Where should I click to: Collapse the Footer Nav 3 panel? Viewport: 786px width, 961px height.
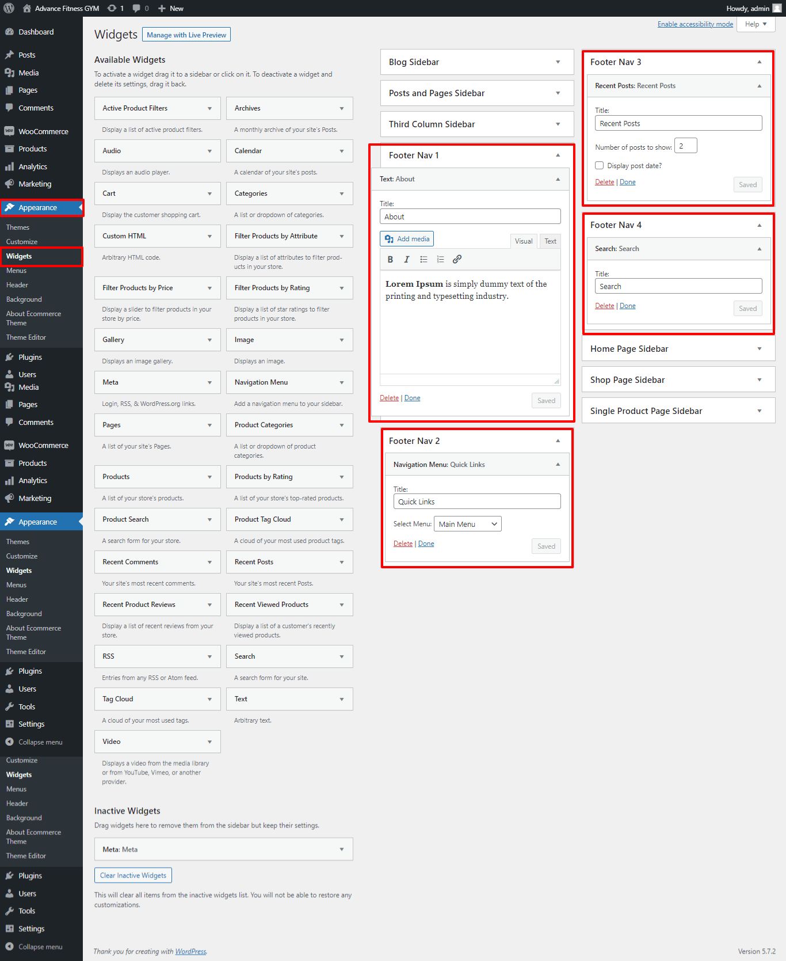[x=759, y=62]
